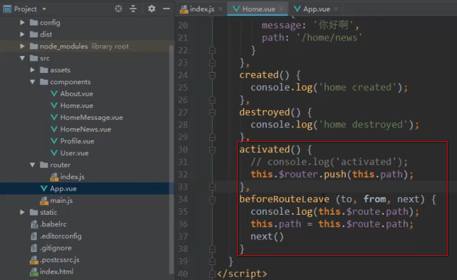Click the JS icon beside main.js
This screenshot has height=280, width=457.
coord(44,201)
